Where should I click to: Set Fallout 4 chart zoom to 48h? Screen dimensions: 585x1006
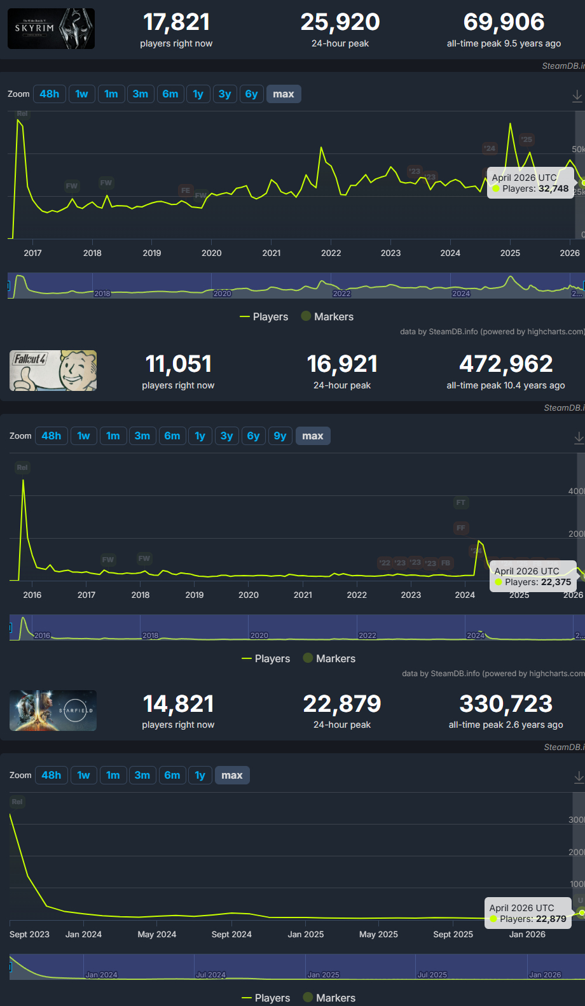tap(52, 436)
